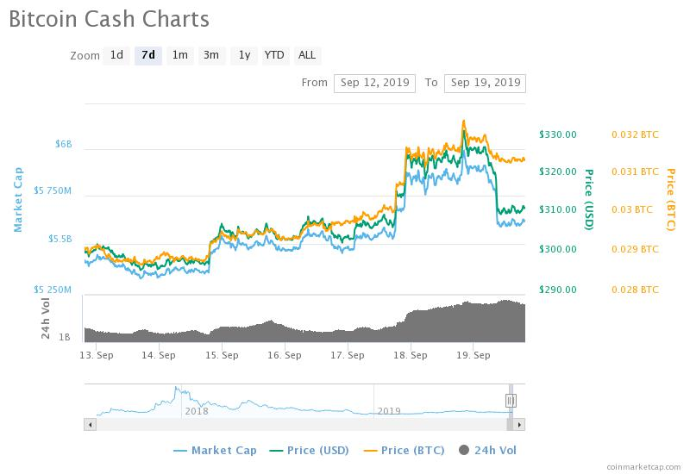The height and width of the screenshot is (474, 690).
Task: Click the 16. Sep axis label
Action: pyautogui.click(x=285, y=355)
